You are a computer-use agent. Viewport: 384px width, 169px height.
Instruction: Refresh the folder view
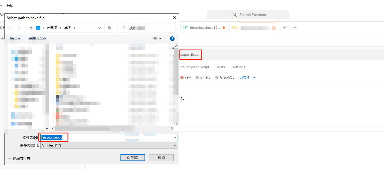pos(109,28)
